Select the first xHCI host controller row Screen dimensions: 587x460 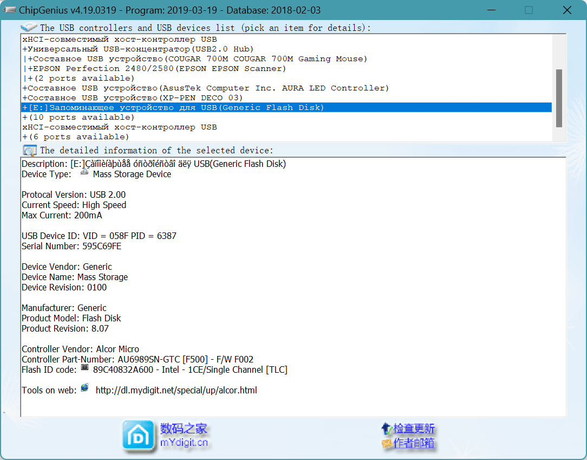tap(286, 40)
